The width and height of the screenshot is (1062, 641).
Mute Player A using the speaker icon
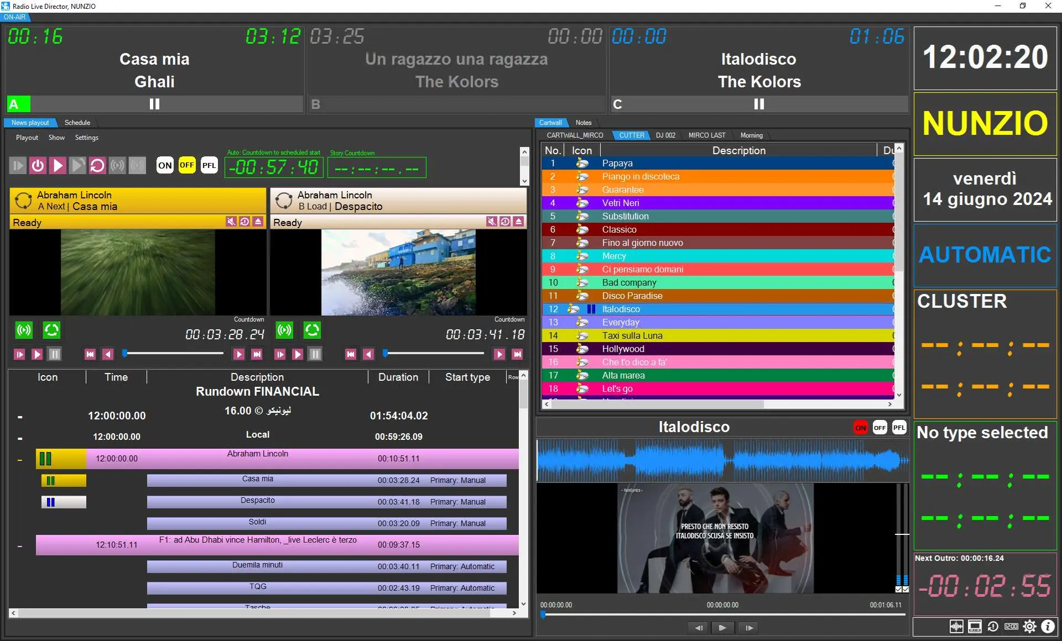pyautogui.click(x=231, y=222)
